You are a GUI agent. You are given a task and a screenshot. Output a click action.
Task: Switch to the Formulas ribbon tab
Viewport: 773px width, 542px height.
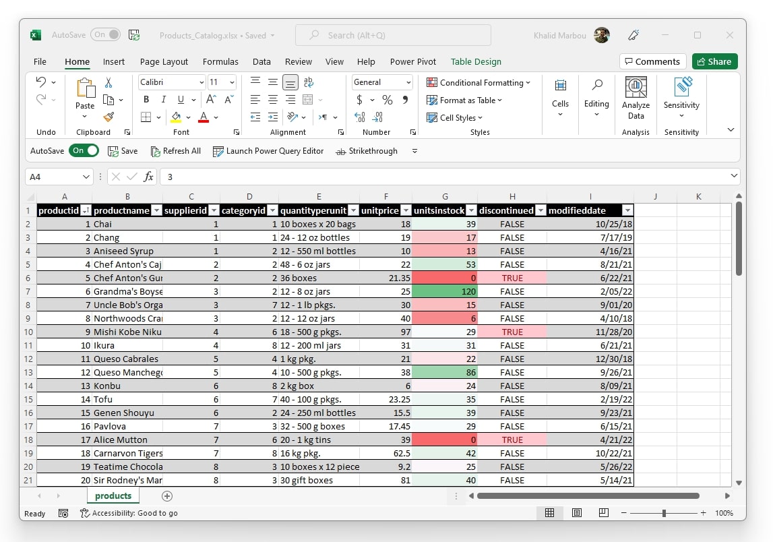[x=220, y=61]
